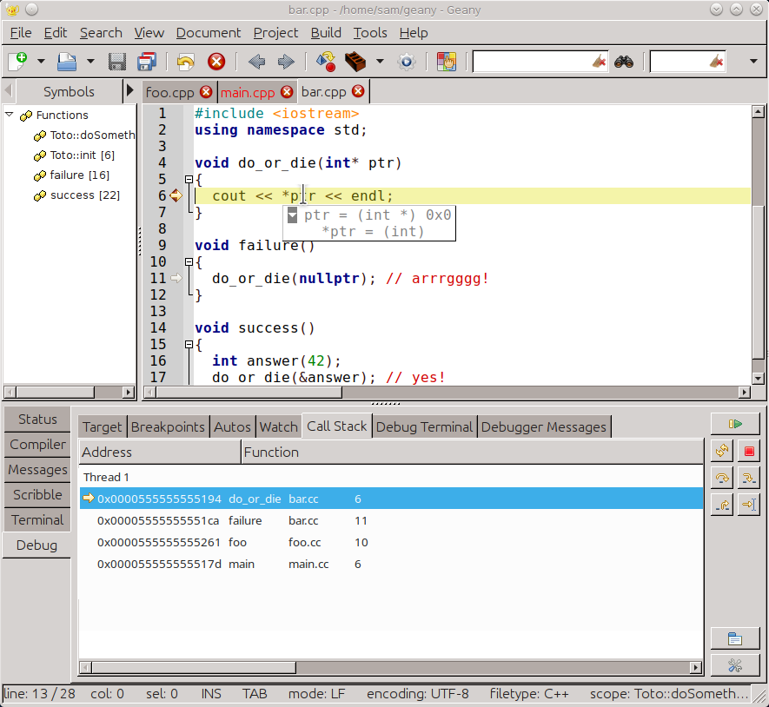769x707 pixels.
Task: Switch to the Debug Terminal tab
Action: (x=424, y=426)
